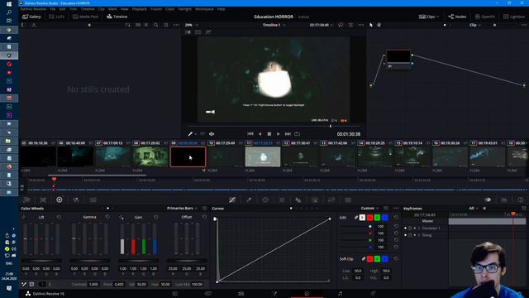Open the Tracker palette
The width and height of the screenshot is (529, 298).
pos(282,200)
